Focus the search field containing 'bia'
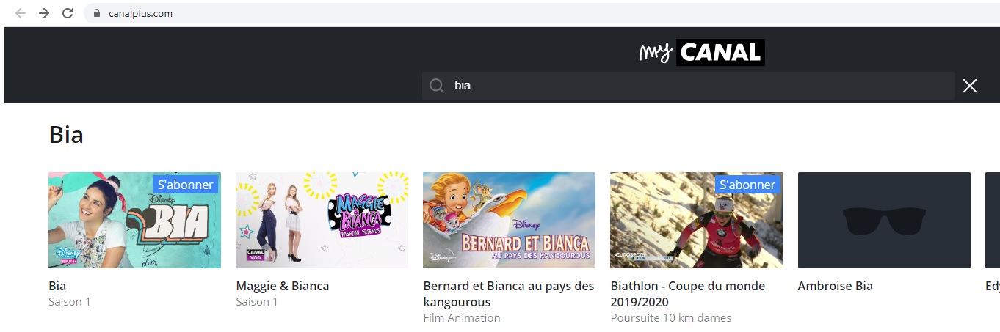The width and height of the screenshot is (1000, 332). 690,86
